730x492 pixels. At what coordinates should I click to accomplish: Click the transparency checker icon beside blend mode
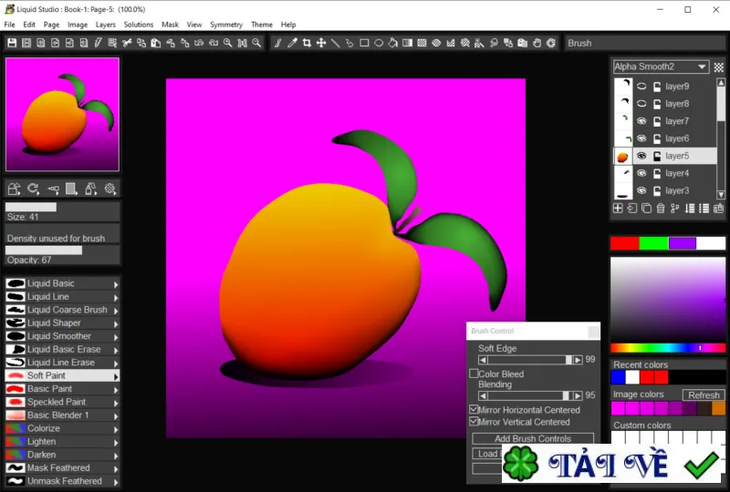coord(719,67)
